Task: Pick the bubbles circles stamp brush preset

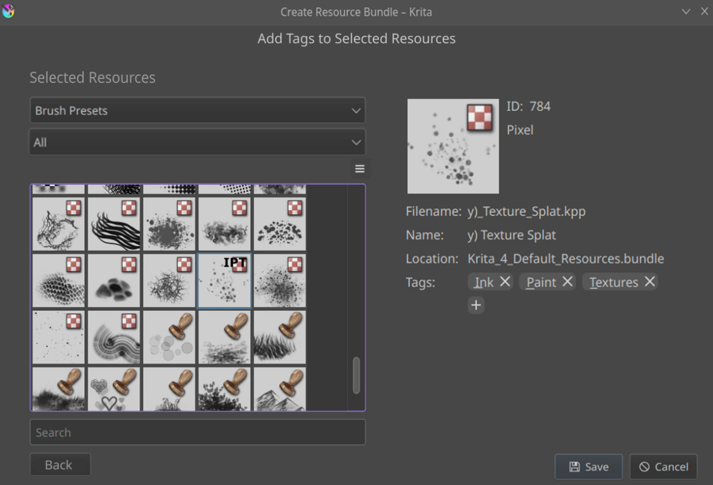Action: [169, 337]
